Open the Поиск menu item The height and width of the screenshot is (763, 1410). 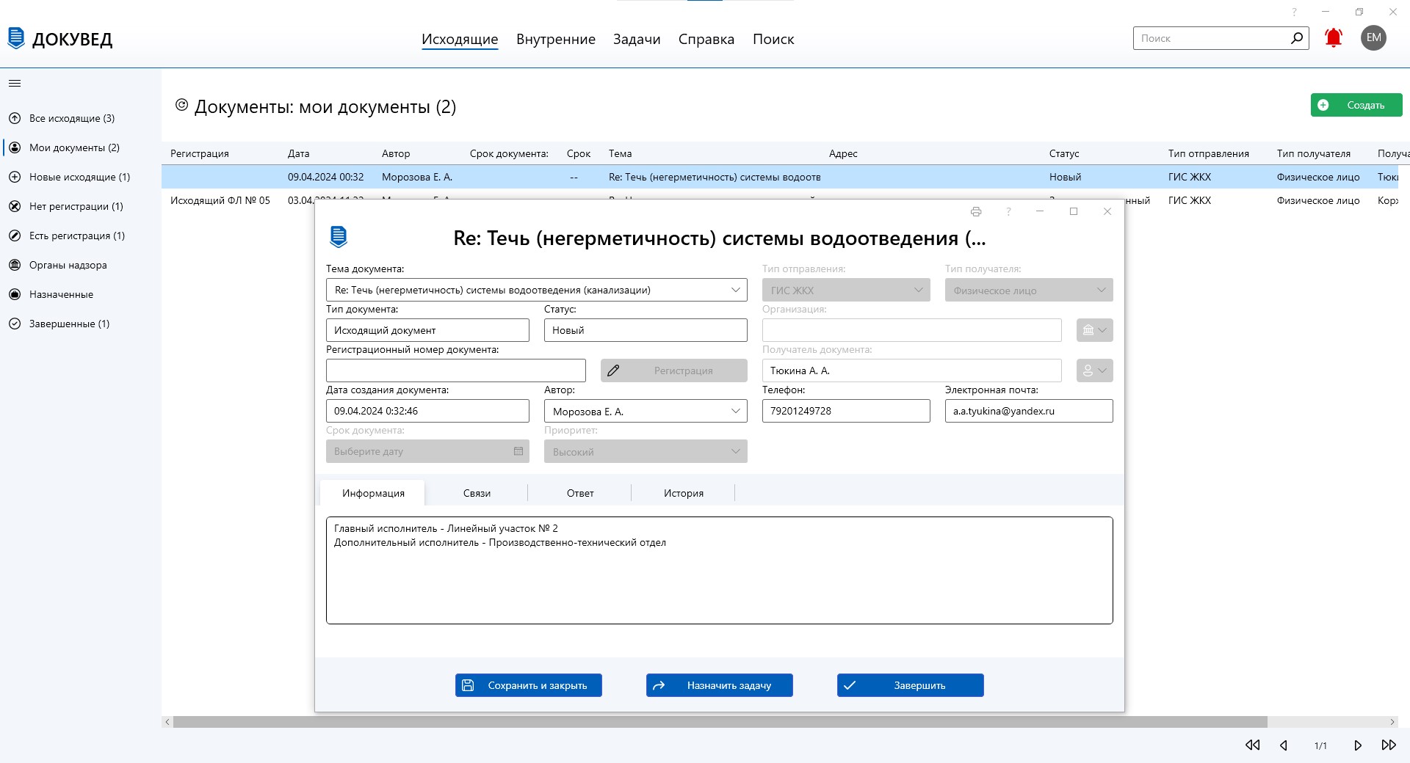pos(773,39)
